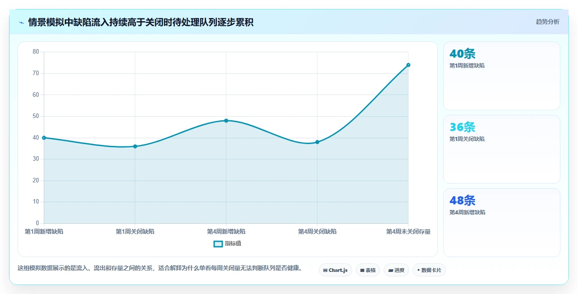Select the 进度 tag chip

tap(396, 270)
